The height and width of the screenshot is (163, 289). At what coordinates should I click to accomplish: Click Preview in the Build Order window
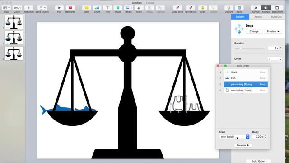(243, 145)
